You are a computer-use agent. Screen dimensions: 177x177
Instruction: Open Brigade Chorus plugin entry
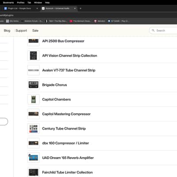click(54, 85)
